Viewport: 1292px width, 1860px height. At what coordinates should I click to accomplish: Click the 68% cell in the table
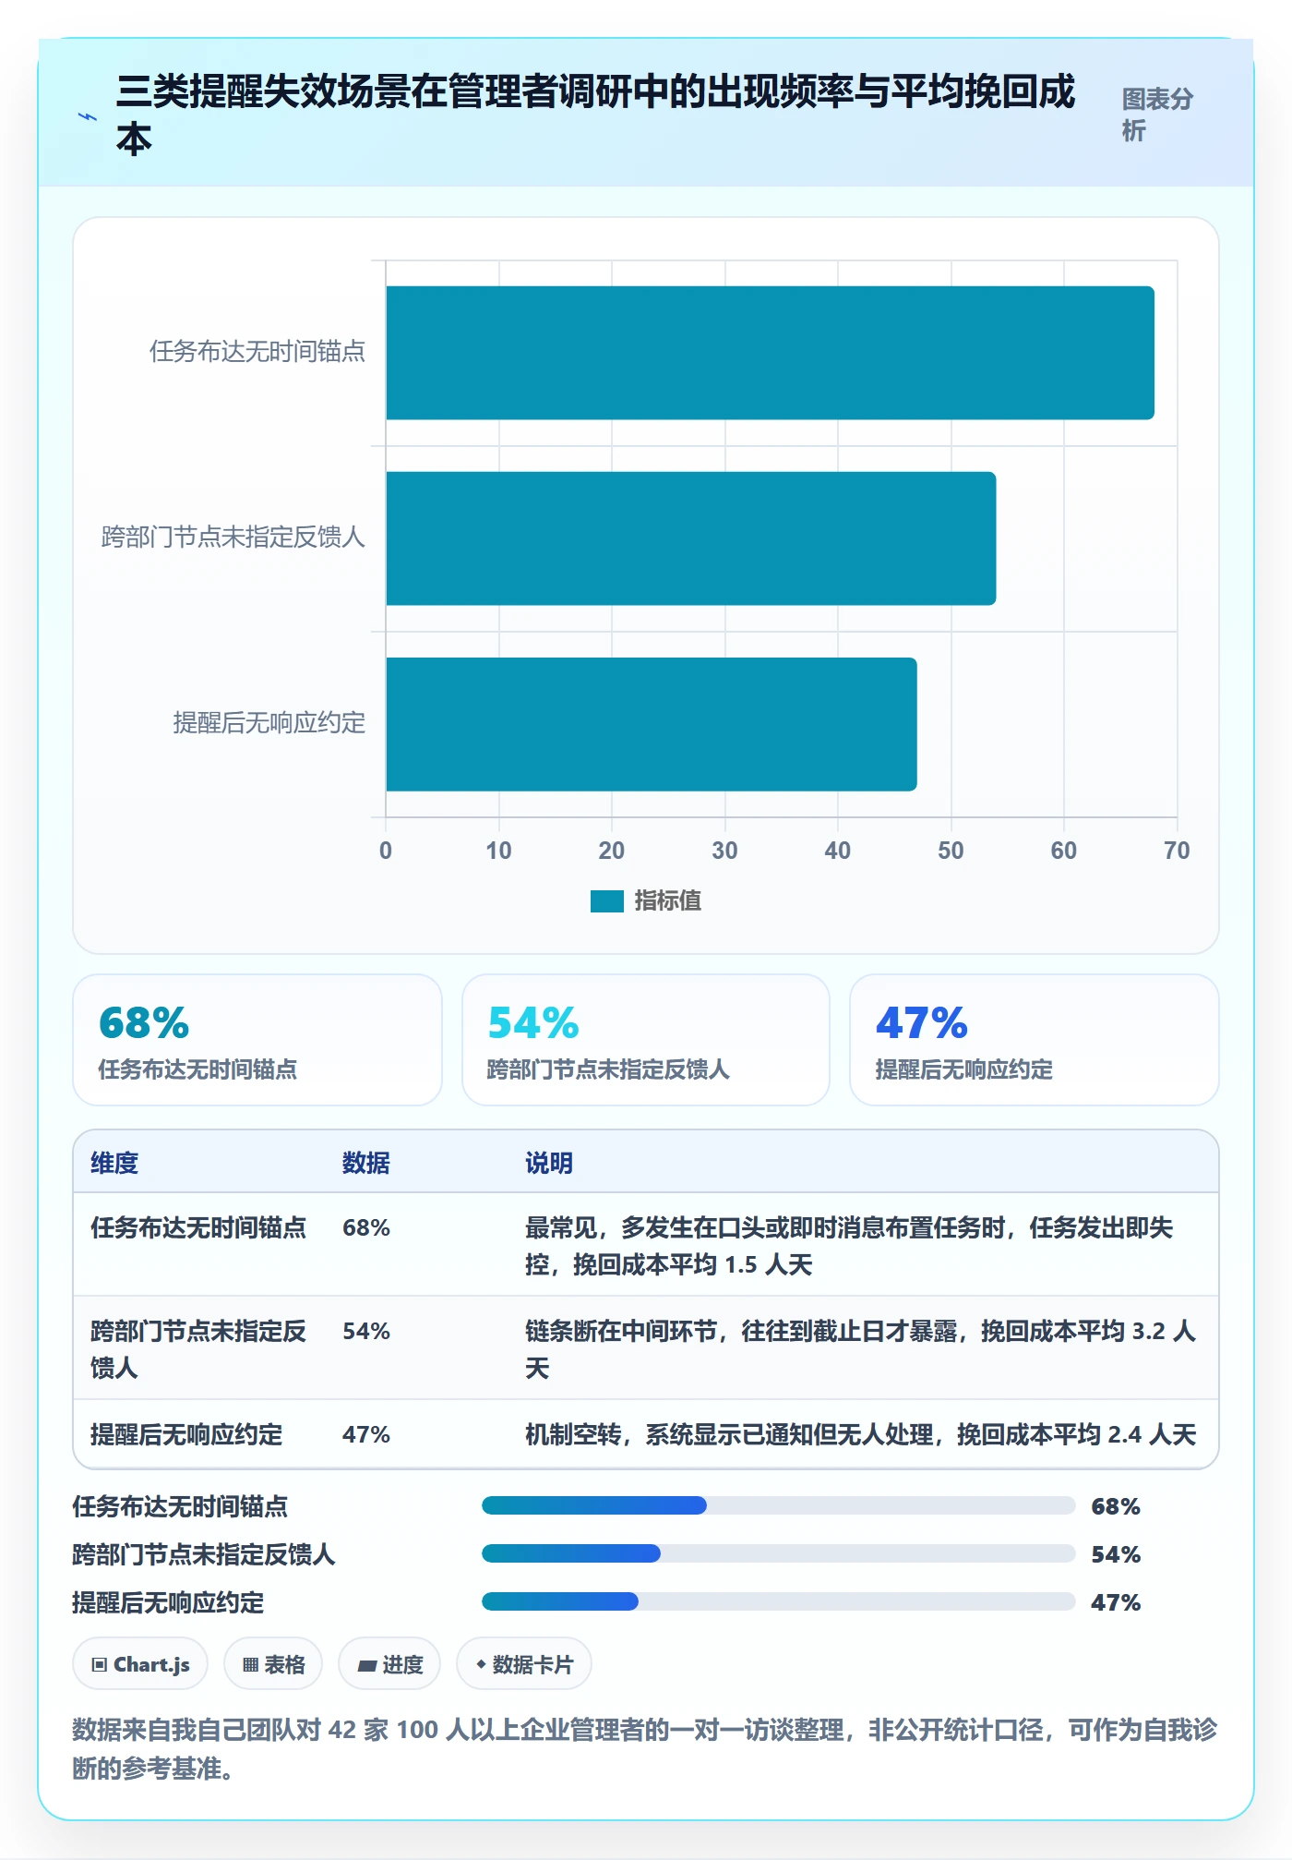(x=366, y=1227)
